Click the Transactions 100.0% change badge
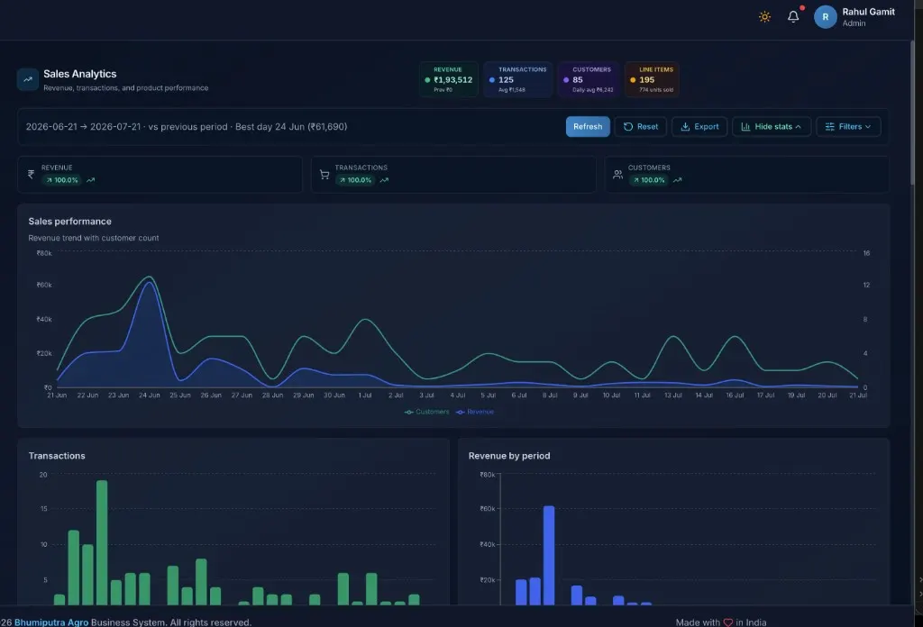The height and width of the screenshot is (627, 923). 355,180
